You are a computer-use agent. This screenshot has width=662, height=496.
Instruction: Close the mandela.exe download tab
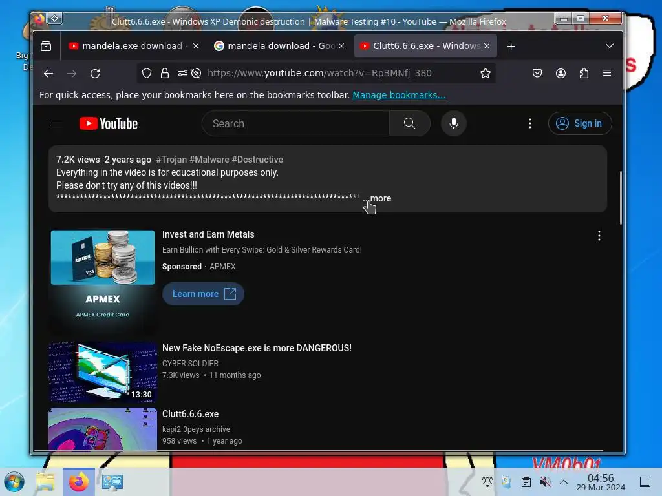196,46
